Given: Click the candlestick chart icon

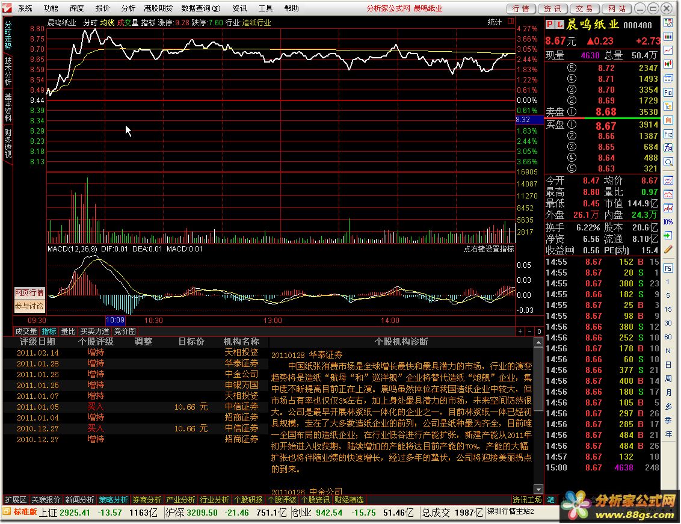Looking at the screenshot, I should click(x=668, y=65).
